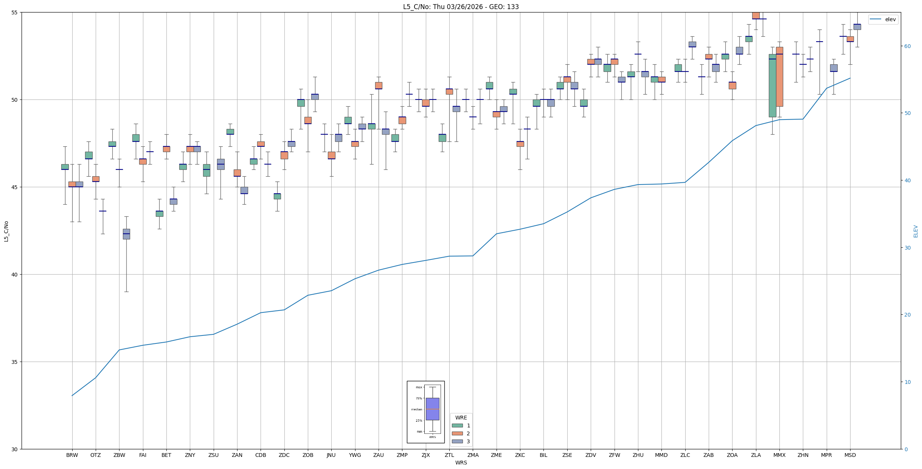922x469 pixels.
Task: Click the blue-gray WRE 3 legend swatch
Action: point(457,441)
